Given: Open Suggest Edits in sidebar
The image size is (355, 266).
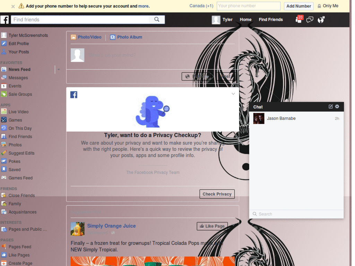Looking at the screenshot, I should click(x=18, y=153).
